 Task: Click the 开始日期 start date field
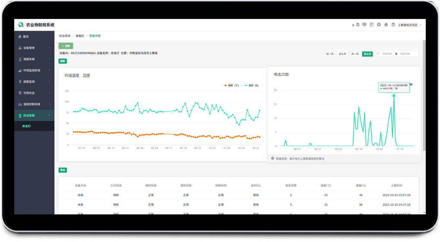coord(387,54)
